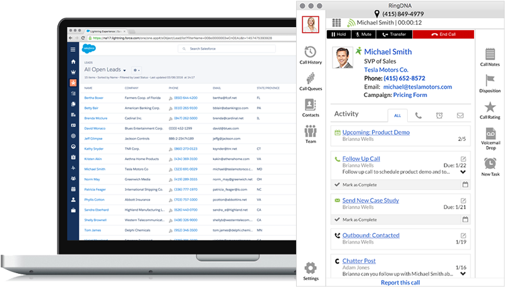This screenshot has width=505, height=287.
Task: Transfer the current call
Action: click(x=394, y=35)
